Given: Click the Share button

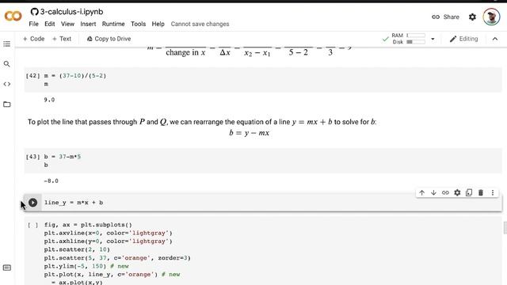Looking at the screenshot, I should [x=445, y=17].
